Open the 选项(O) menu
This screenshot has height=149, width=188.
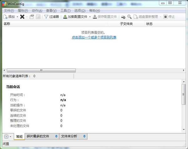[x=80, y=11]
